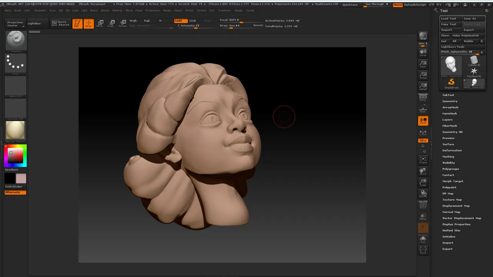Click the AAHalf view icon
The height and width of the screenshot is (277, 493).
pos(423,86)
